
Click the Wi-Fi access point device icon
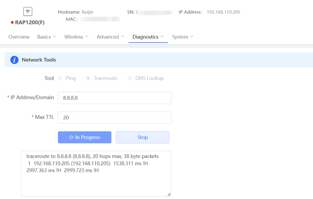click(x=28, y=12)
